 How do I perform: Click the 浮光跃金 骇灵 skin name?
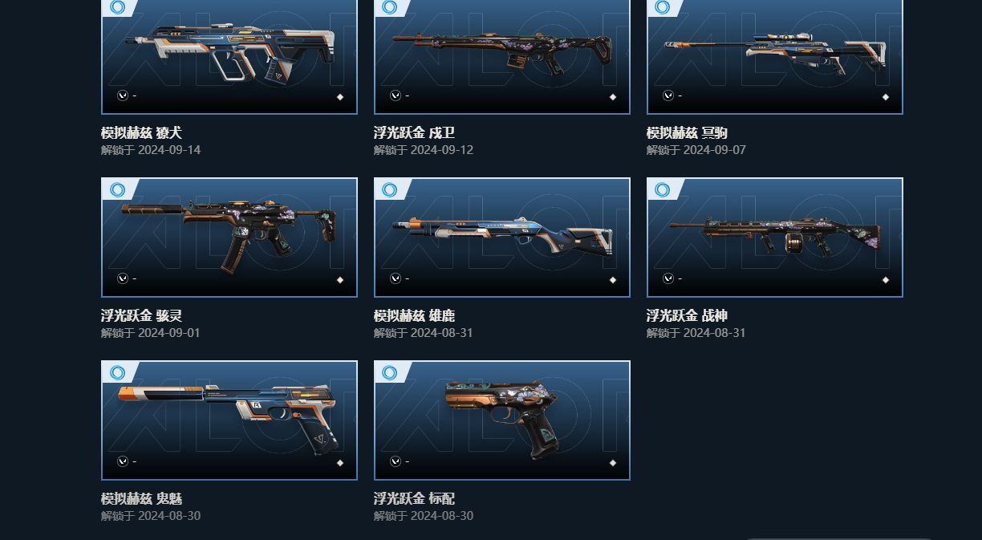[141, 316]
